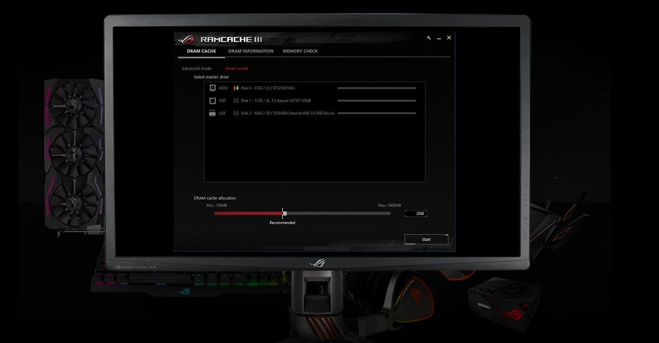
Task: Click the 'Max.: 5000MB' label
Action: pos(389,205)
